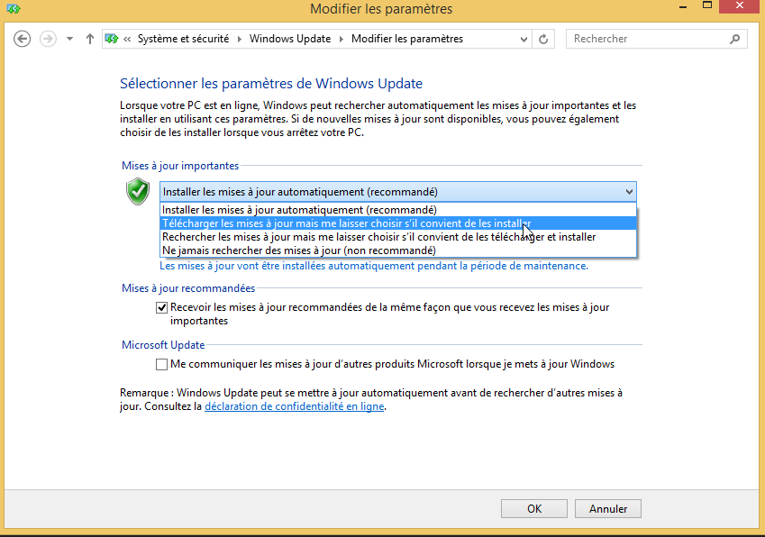Click the 'Microsoft Update' section label
Image resolution: width=765 pixels, height=537 pixels.
[x=163, y=345]
